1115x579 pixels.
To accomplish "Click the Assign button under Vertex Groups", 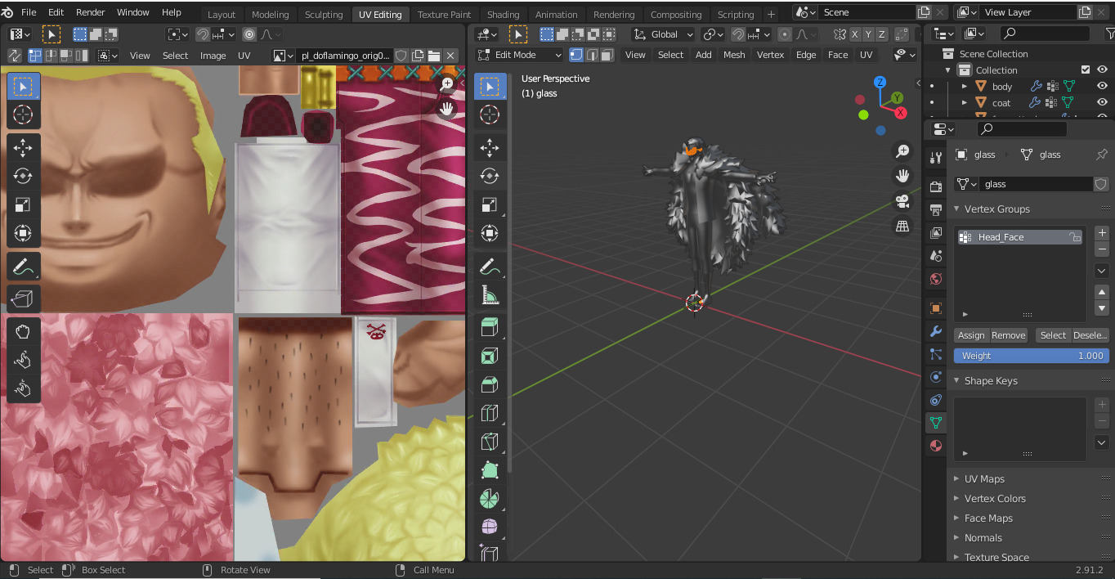I will point(971,334).
